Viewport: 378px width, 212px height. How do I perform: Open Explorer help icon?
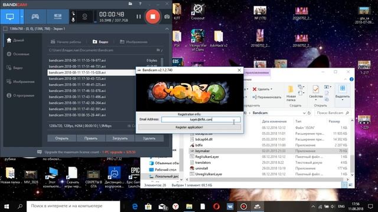(x=351, y=79)
